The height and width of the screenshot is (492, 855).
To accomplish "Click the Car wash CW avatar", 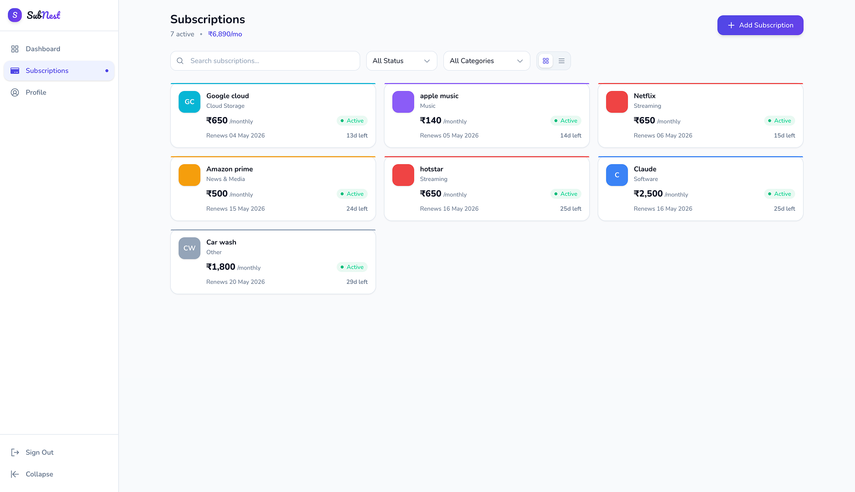I will tap(190, 248).
